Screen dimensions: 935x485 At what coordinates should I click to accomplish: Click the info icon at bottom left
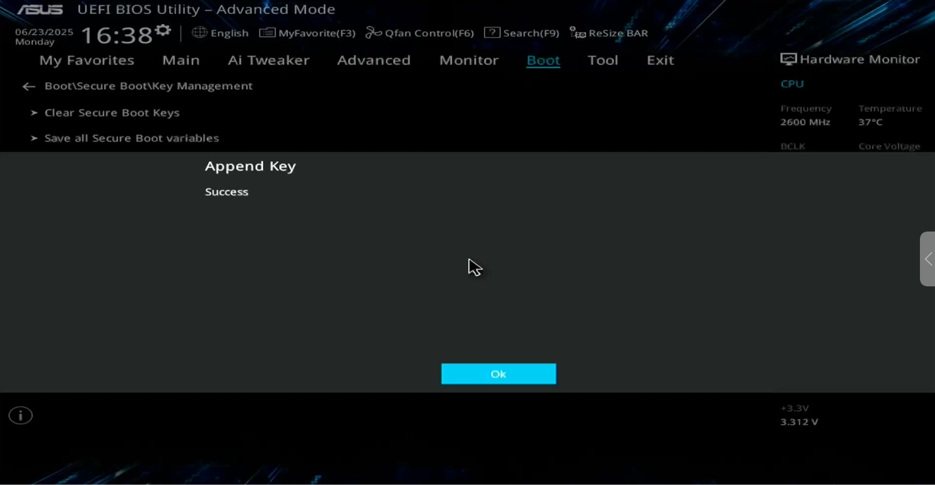click(21, 416)
